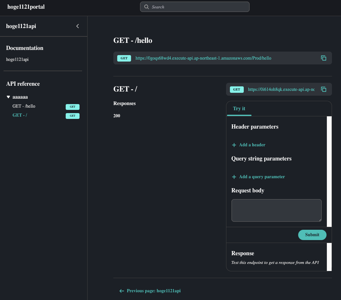
Task: Select the Try it tab
Action: pos(239,109)
